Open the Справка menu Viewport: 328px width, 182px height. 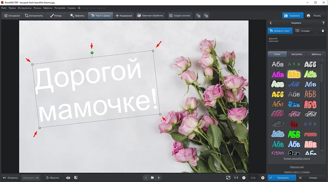[x=71, y=8]
